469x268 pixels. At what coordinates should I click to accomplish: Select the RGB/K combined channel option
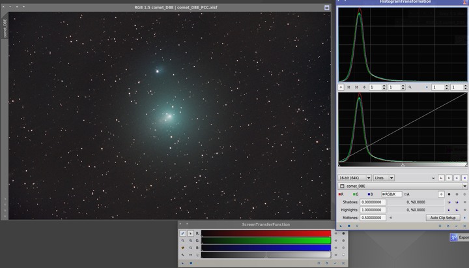[x=390, y=194]
